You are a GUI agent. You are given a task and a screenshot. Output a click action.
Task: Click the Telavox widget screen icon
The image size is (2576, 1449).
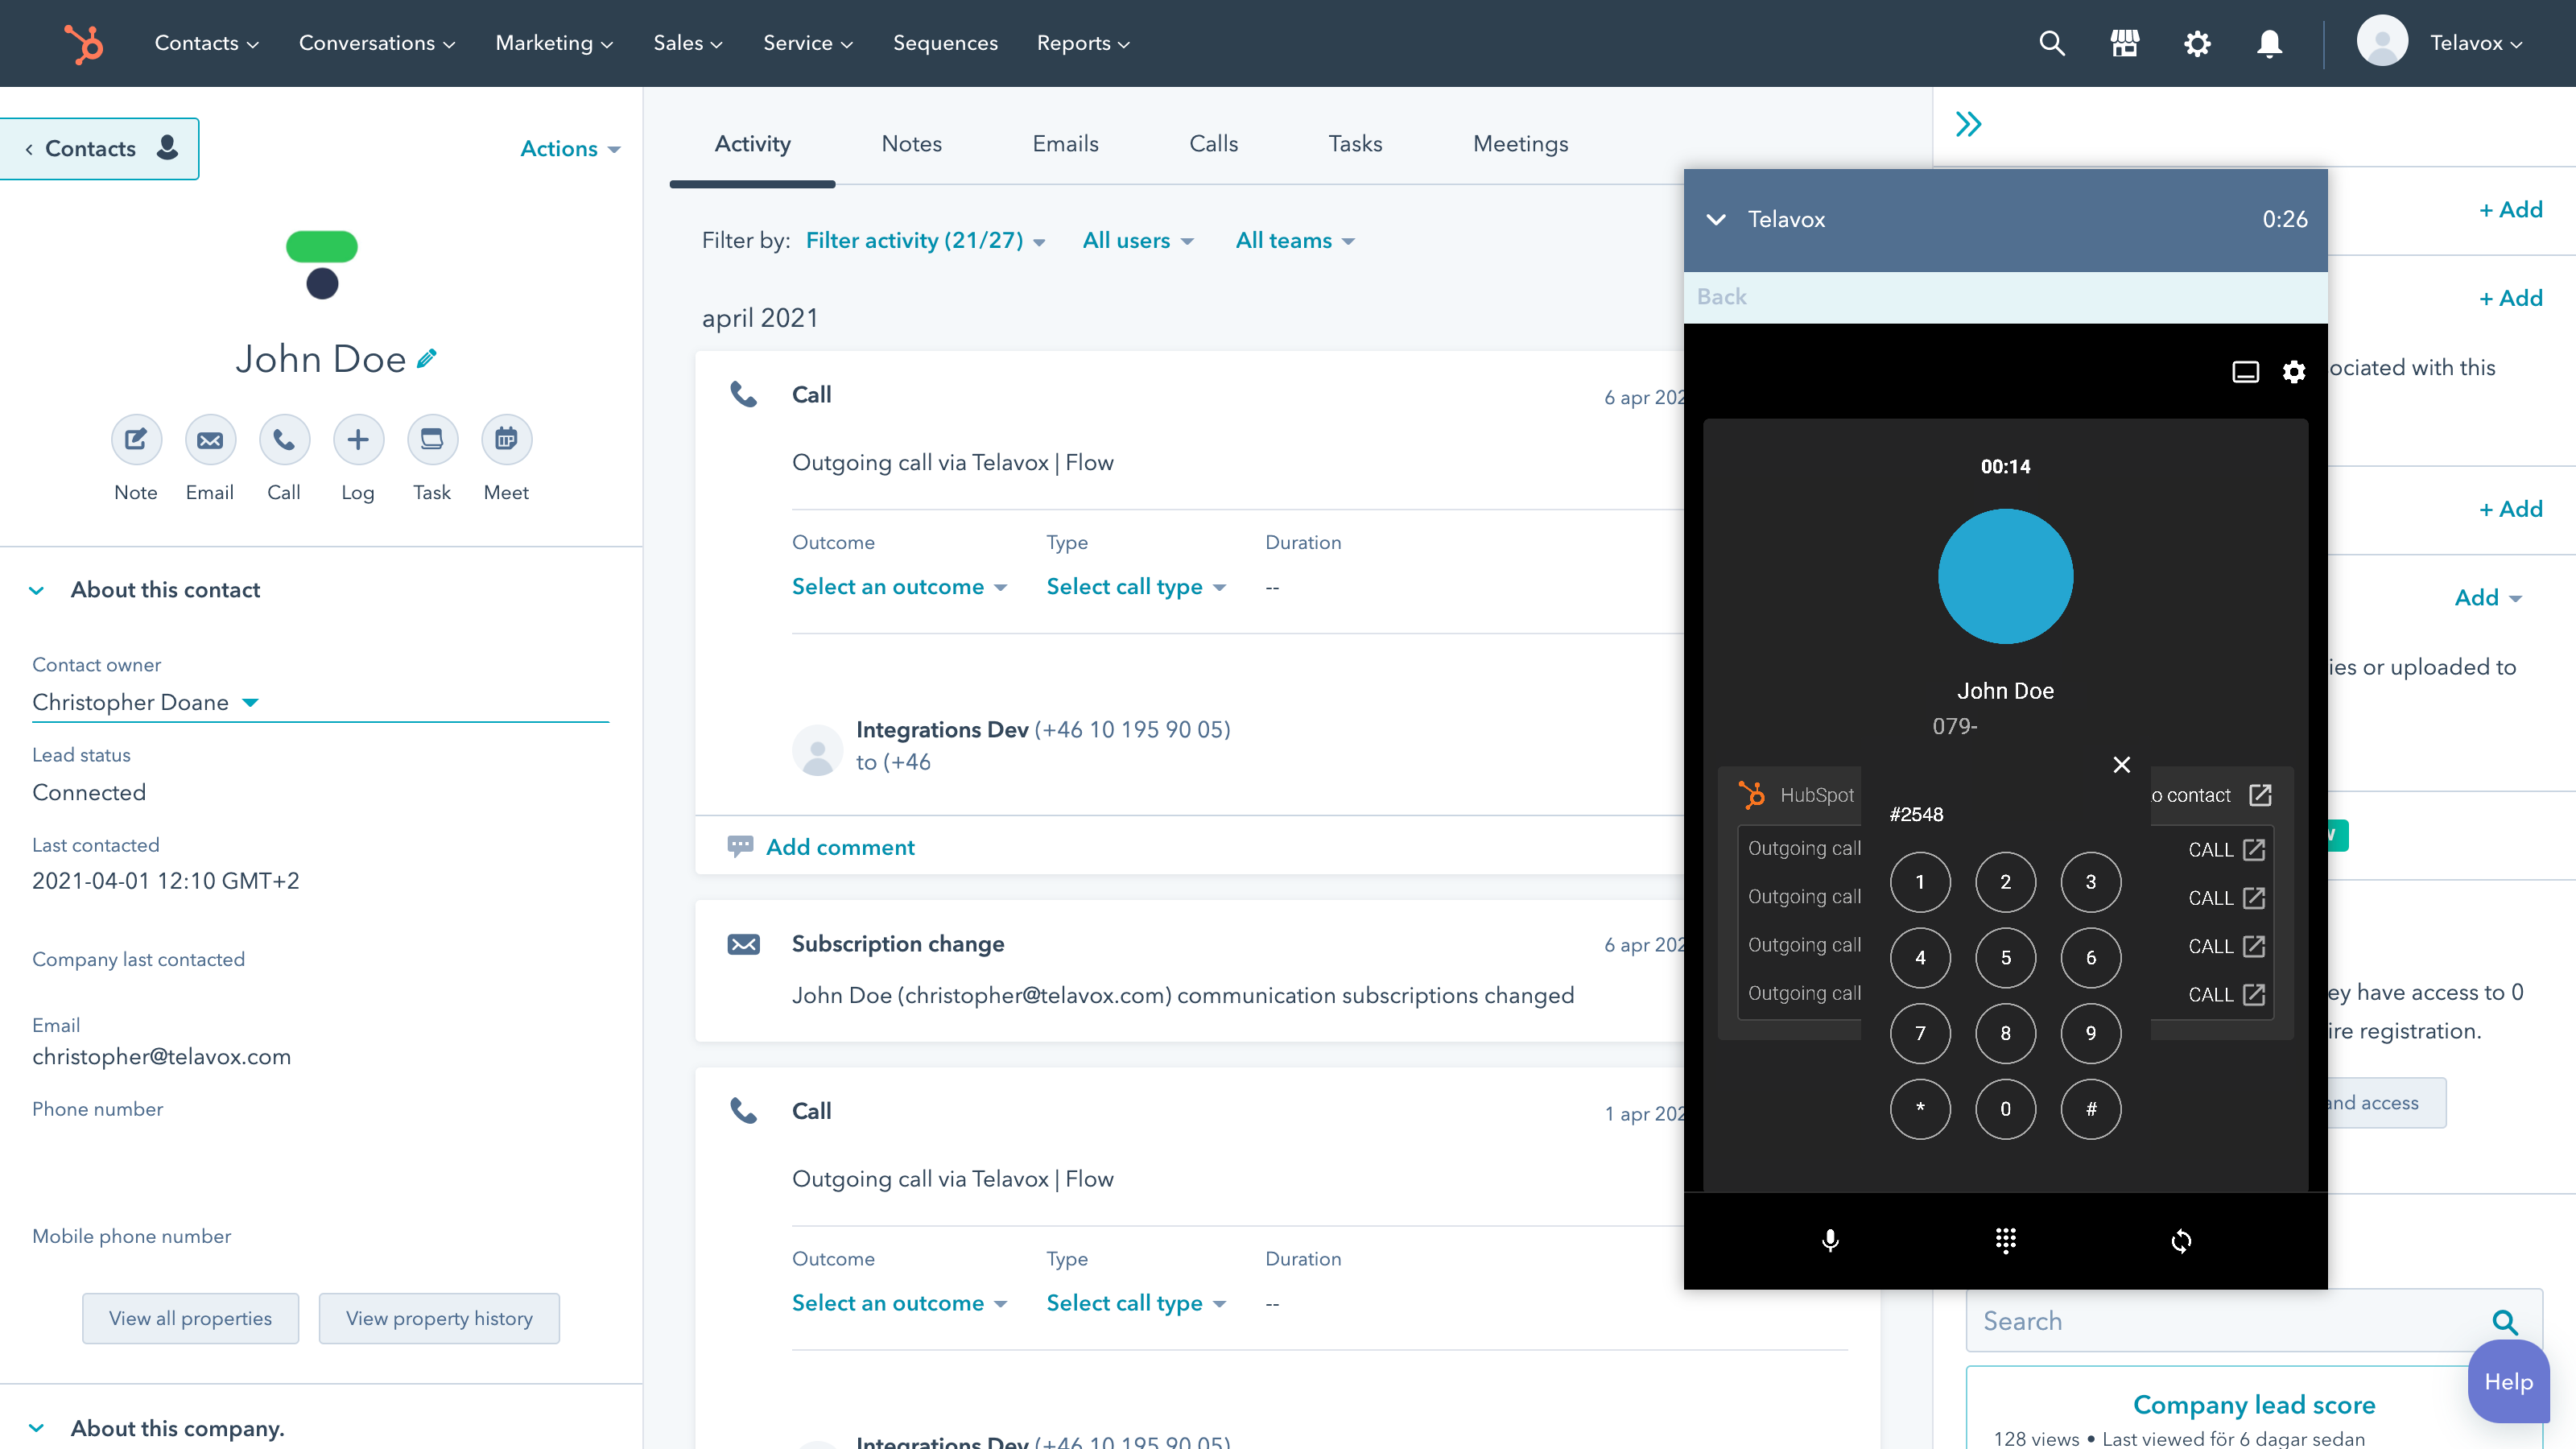click(x=2245, y=372)
